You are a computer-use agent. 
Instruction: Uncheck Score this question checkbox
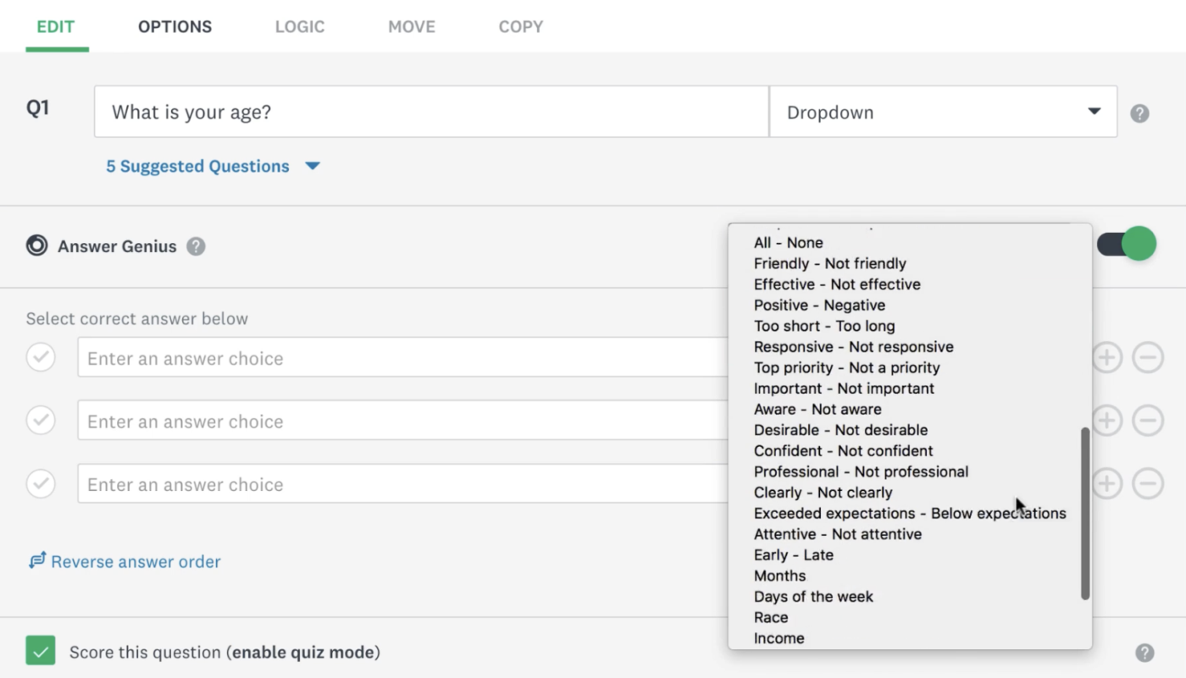click(x=41, y=651)
